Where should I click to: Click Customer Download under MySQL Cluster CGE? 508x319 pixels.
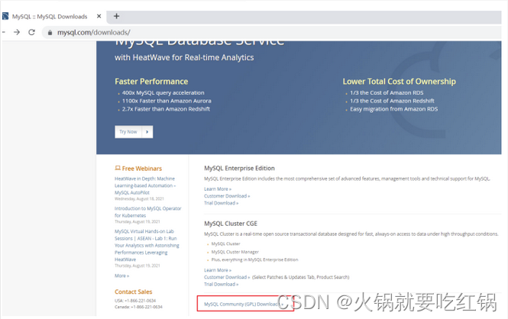tap(227, 277)
